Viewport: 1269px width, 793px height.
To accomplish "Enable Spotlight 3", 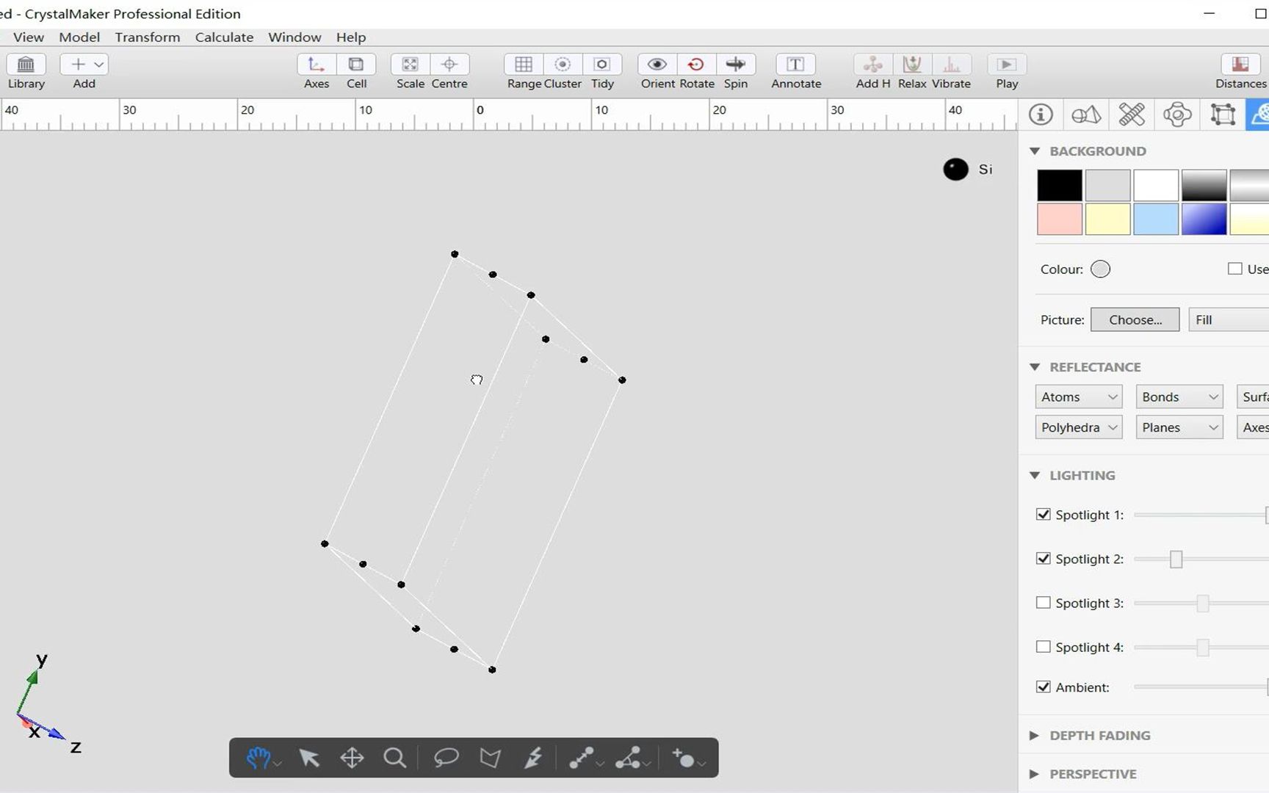I will 1044,602.
